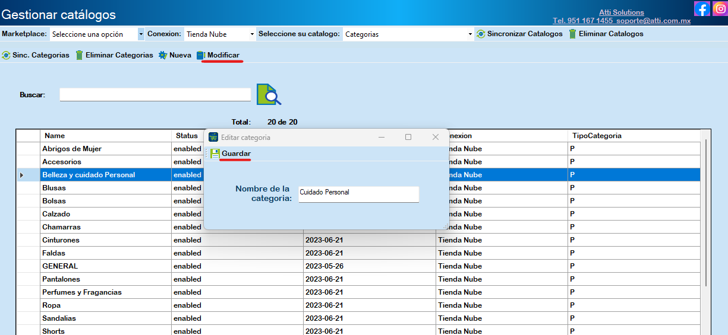Click the Sinc. Categorias sync icon
Viewport: 728px width, 335px height.
click(x=6, y=55)
